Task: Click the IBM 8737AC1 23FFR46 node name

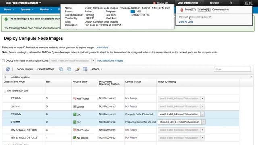Action: [24, 130]
